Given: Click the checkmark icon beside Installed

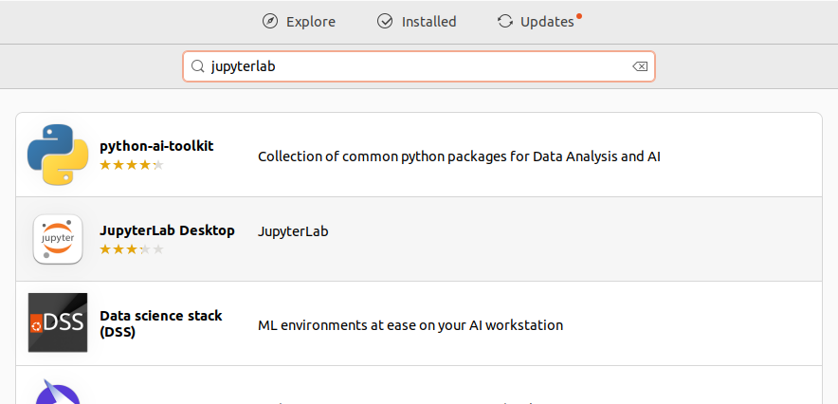Looking at the screenshot, I should pyautogui.click(x=385, y=22).
